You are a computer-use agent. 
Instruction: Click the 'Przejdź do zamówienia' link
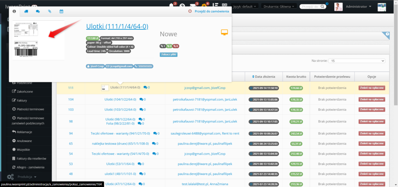212,11
